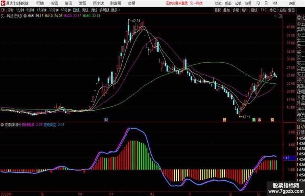Switch to 15分钟 period

tap(42, 10)
